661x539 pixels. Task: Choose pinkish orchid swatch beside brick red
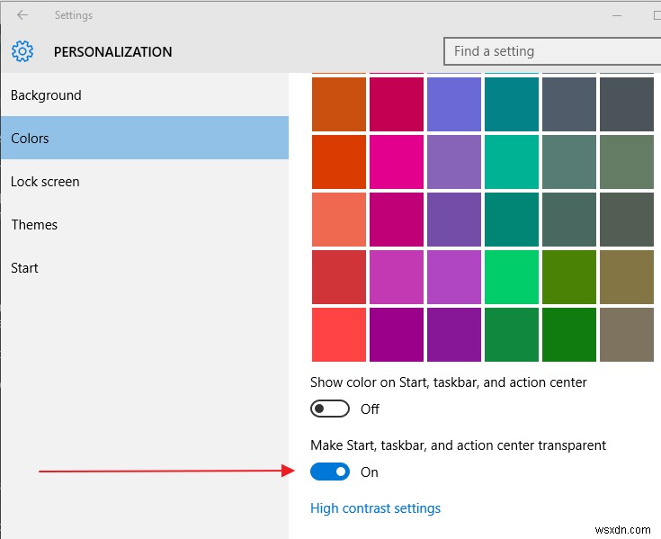(x=397, y=277)
